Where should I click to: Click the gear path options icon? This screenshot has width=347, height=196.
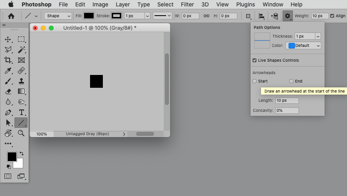287,16
